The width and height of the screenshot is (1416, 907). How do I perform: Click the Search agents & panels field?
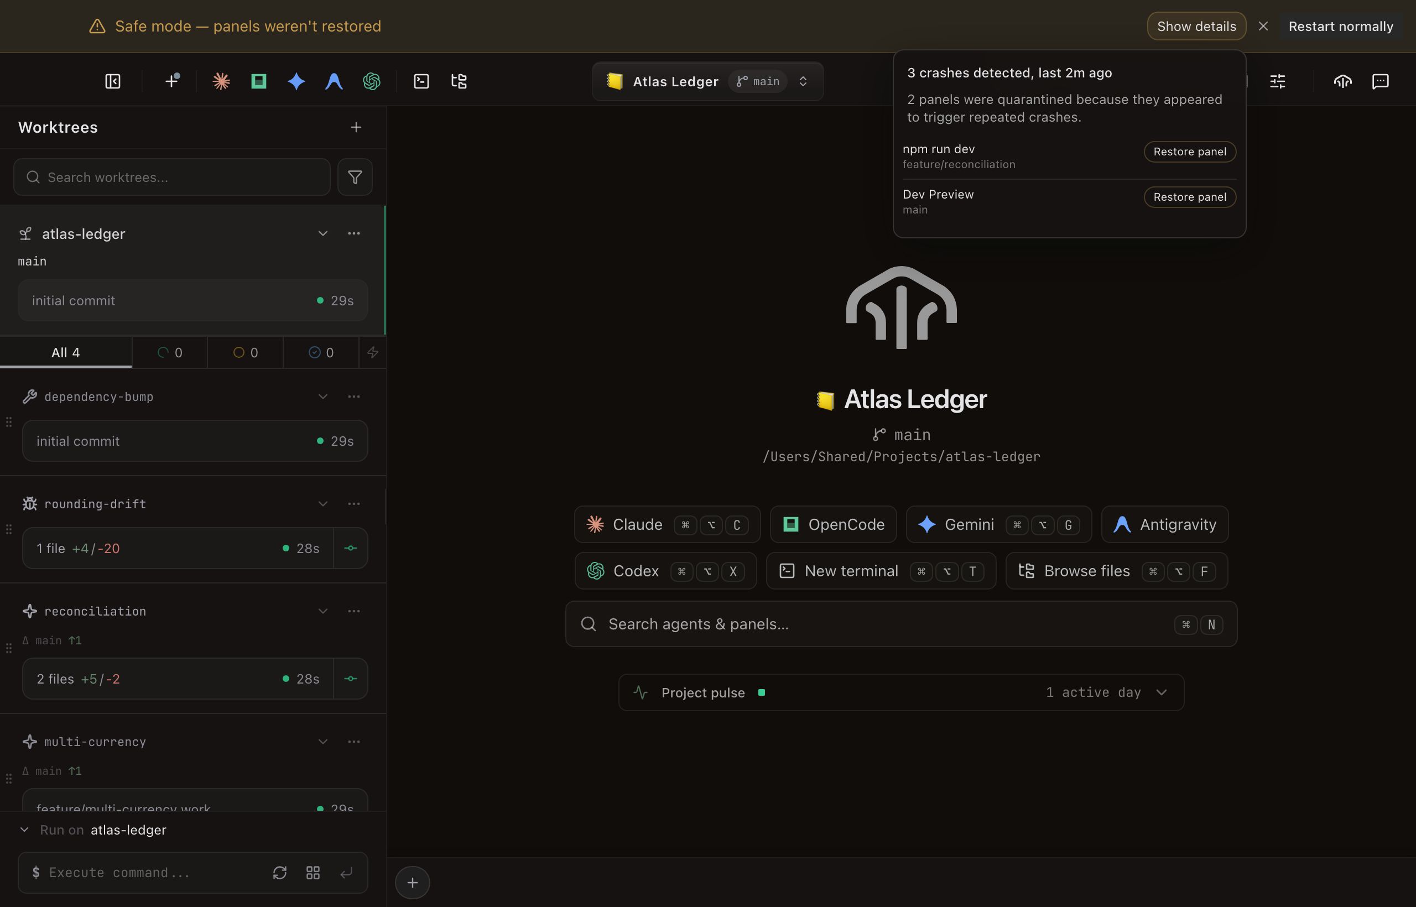pyautogui.click(x=901, y=624)
